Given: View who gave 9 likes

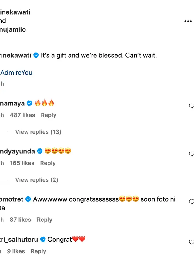Looking at the screenshot, I should point(16,251).
